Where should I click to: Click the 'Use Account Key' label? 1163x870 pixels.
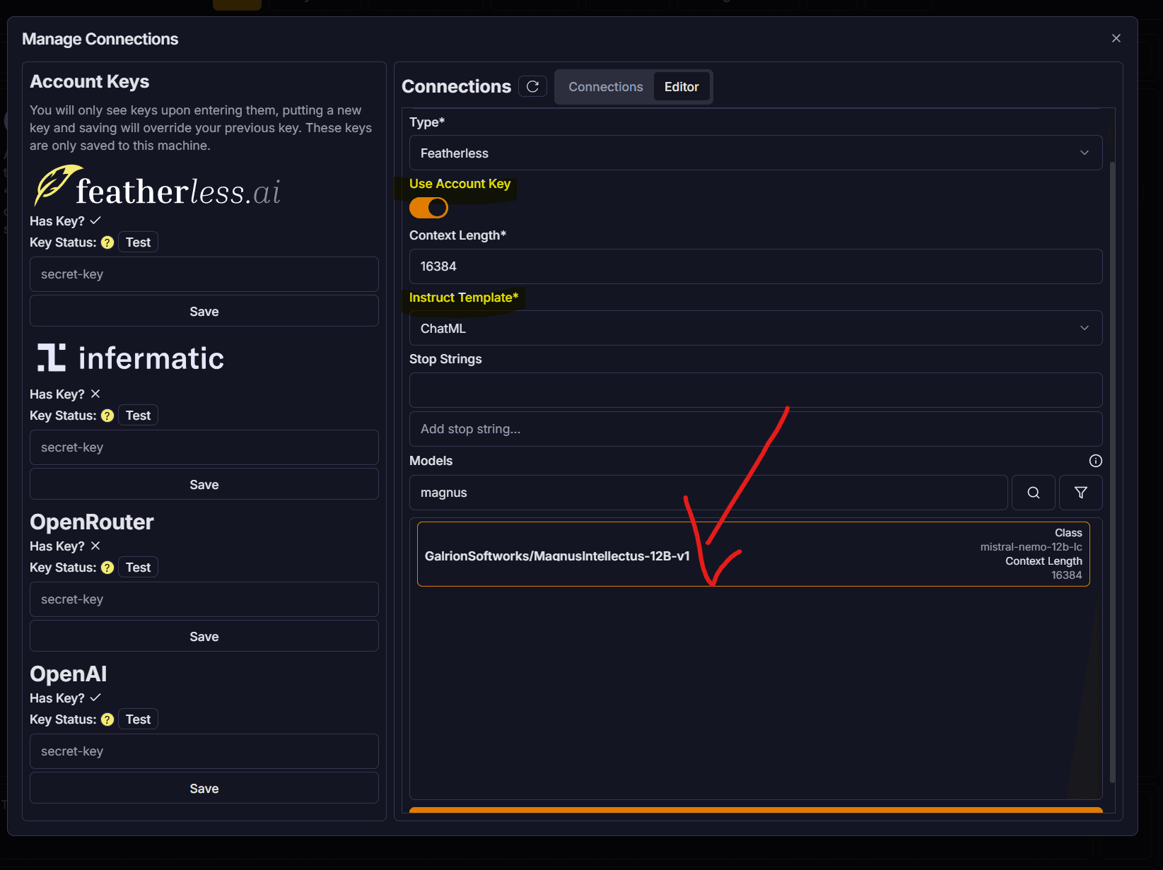coord(460,184)
